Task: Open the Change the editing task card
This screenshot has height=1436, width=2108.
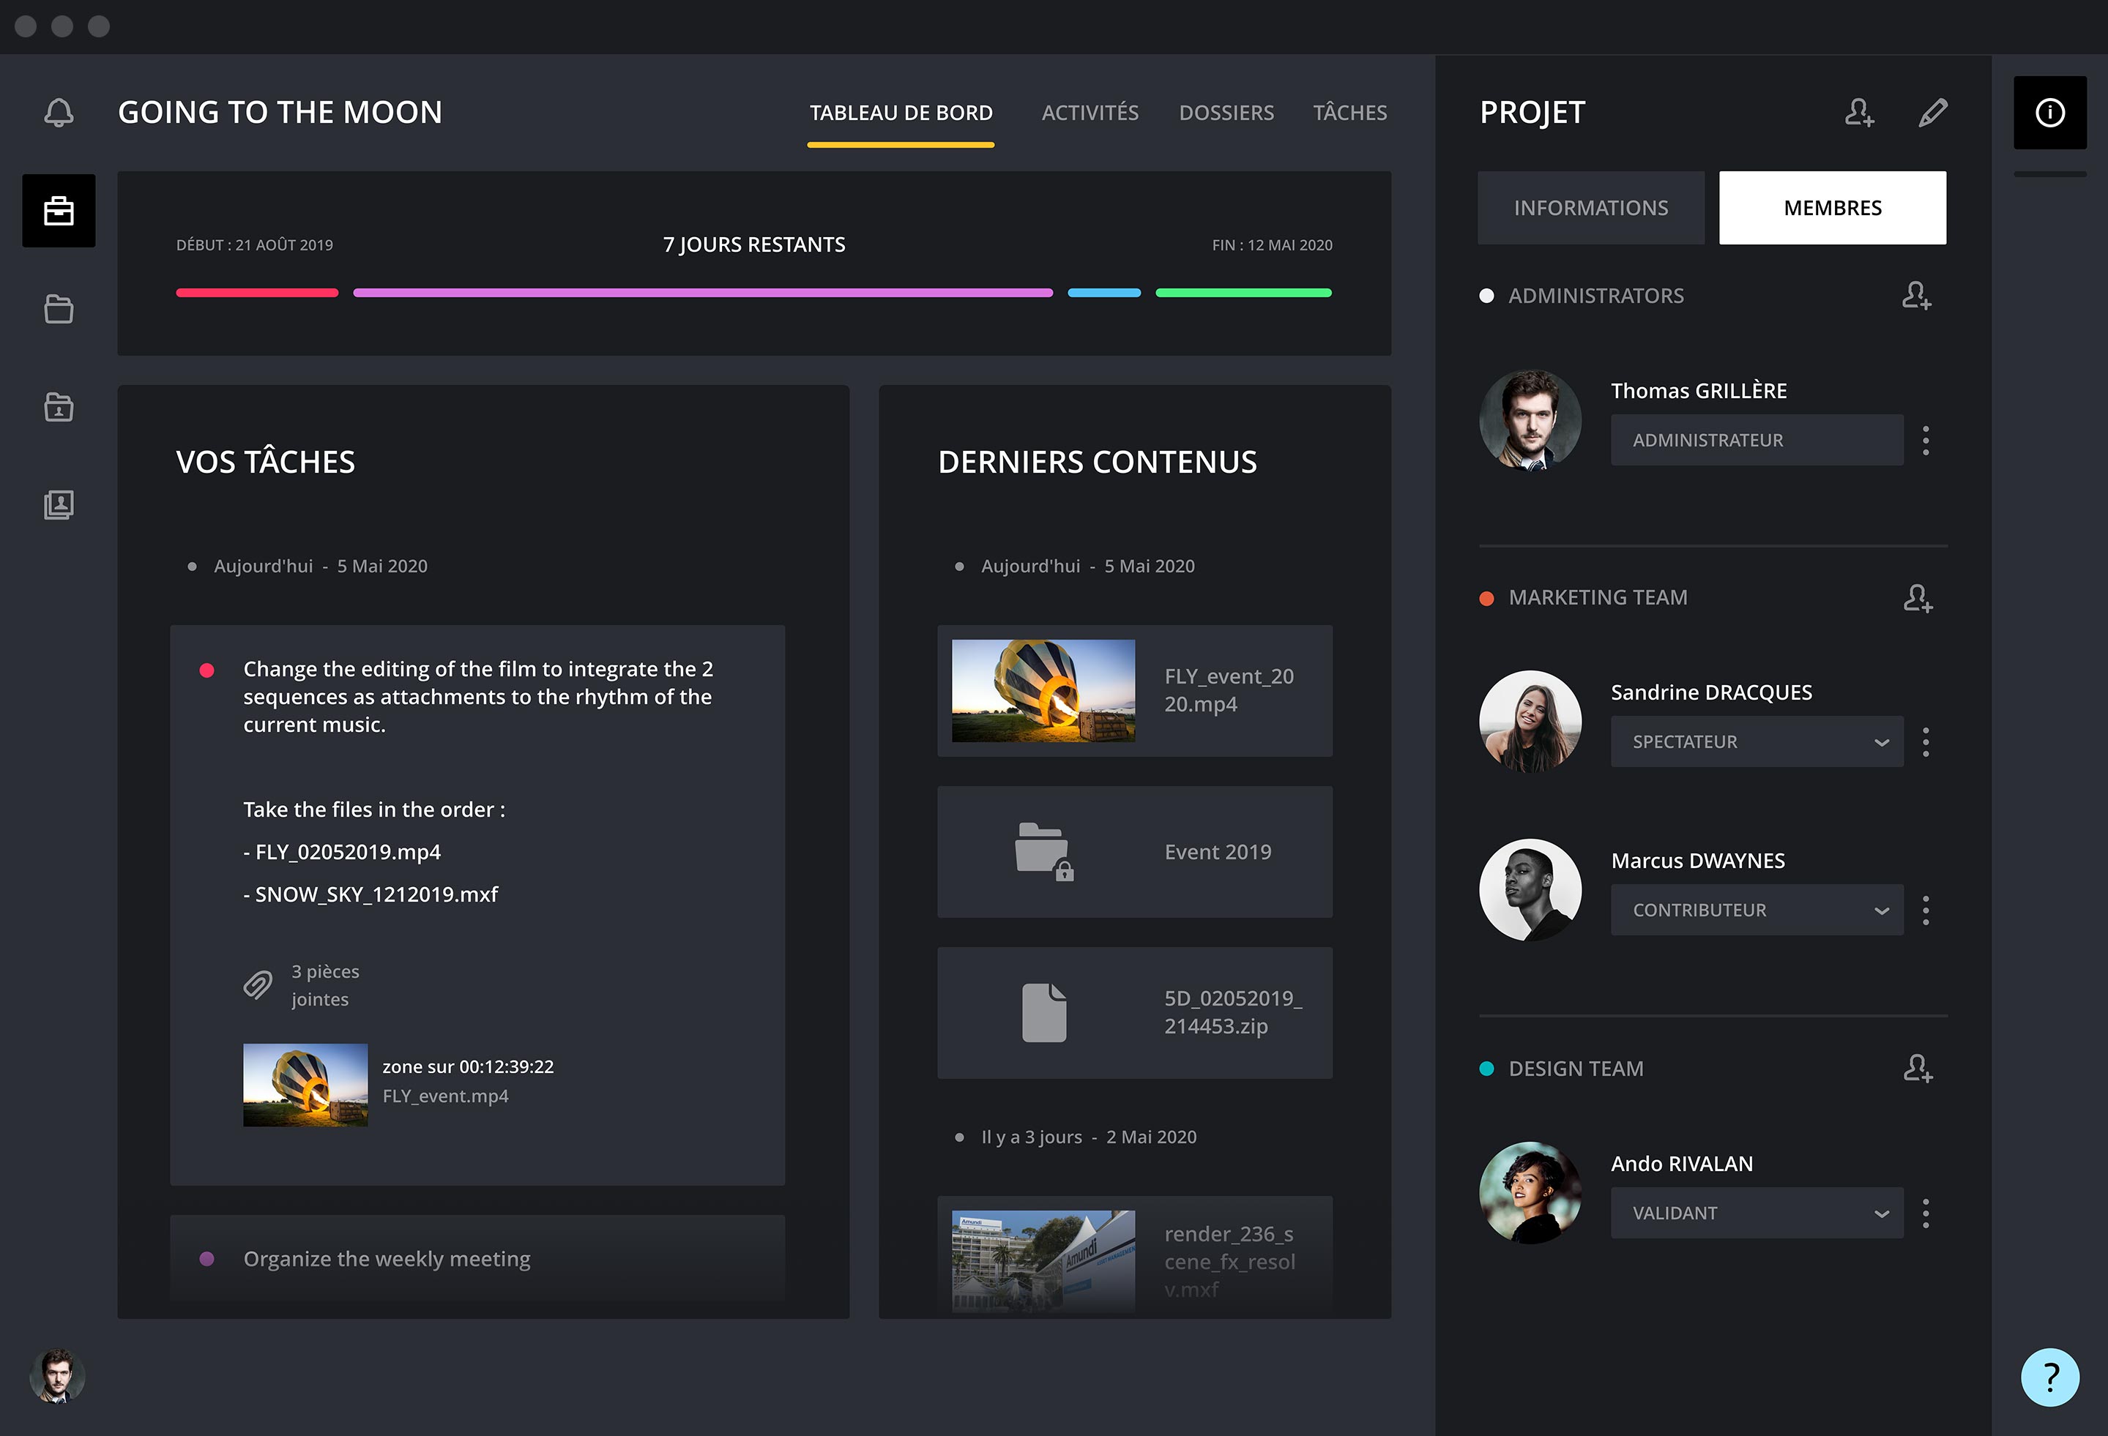Action: click(x=477, y=905)
